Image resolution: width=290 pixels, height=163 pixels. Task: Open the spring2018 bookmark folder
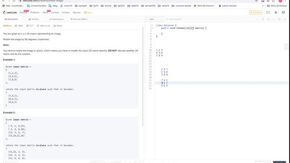[148, 6]
